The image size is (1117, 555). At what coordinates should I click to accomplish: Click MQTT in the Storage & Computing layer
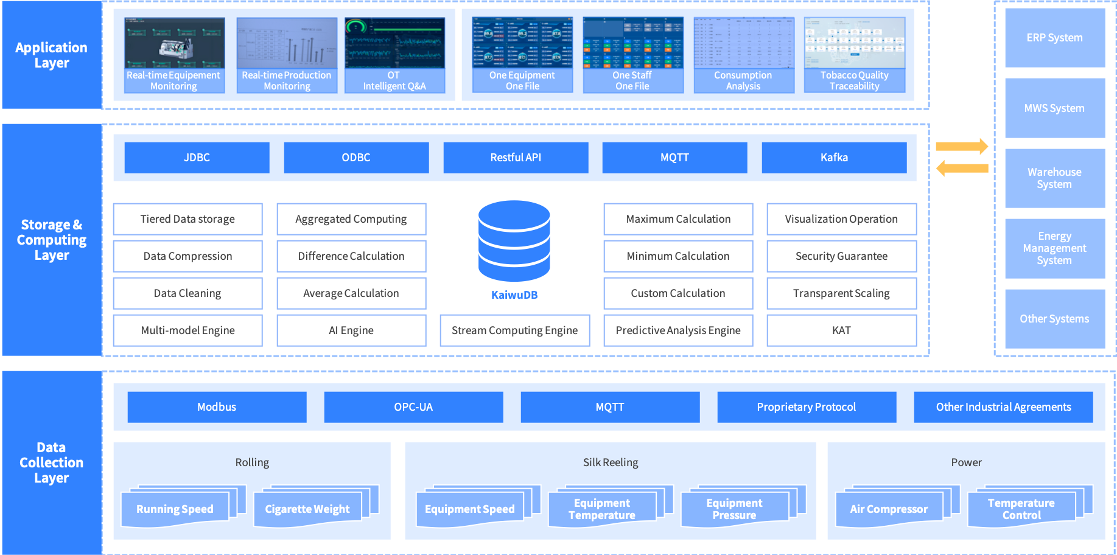click(x=675, y=158)
